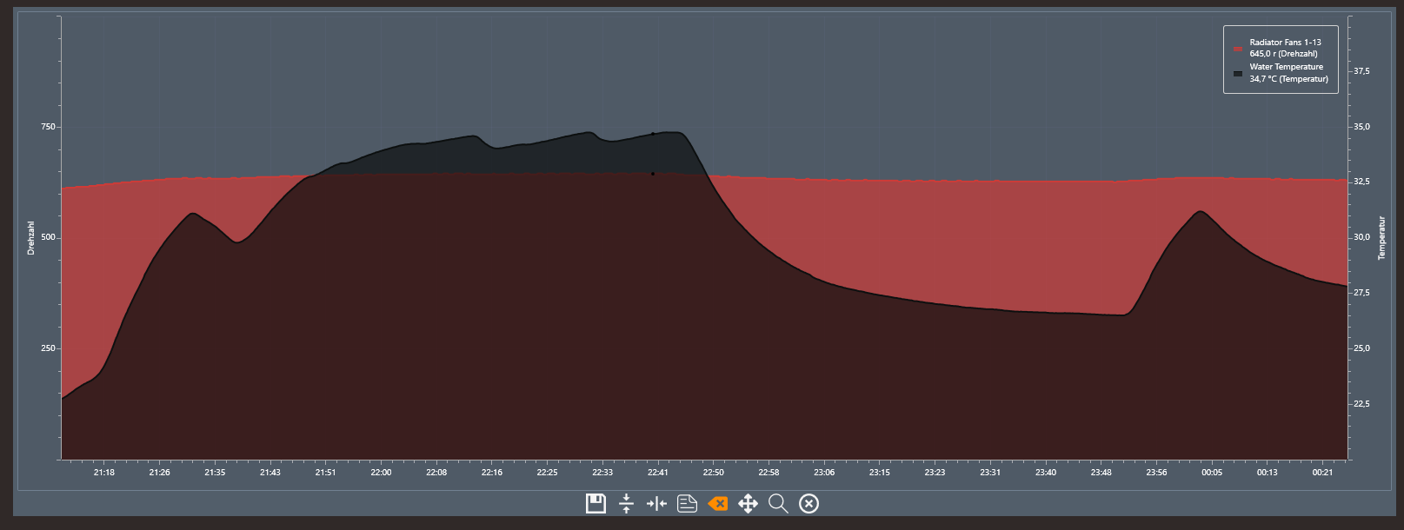Click the floppy disk save icon
The height and width of the screenshot is (530, 1404).
[596, 503]
